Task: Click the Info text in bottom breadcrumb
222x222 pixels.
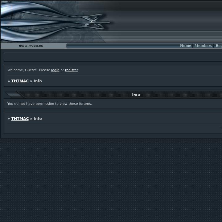Action: (x=38, y=119)
